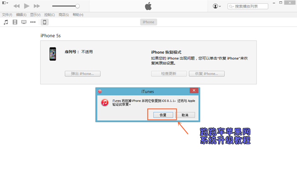Open the mini player menu icon at top-left

(x=5, y=3)
